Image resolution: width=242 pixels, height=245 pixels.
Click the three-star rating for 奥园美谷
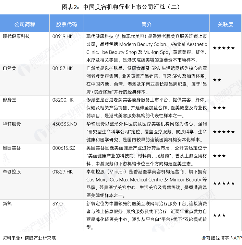219,156
